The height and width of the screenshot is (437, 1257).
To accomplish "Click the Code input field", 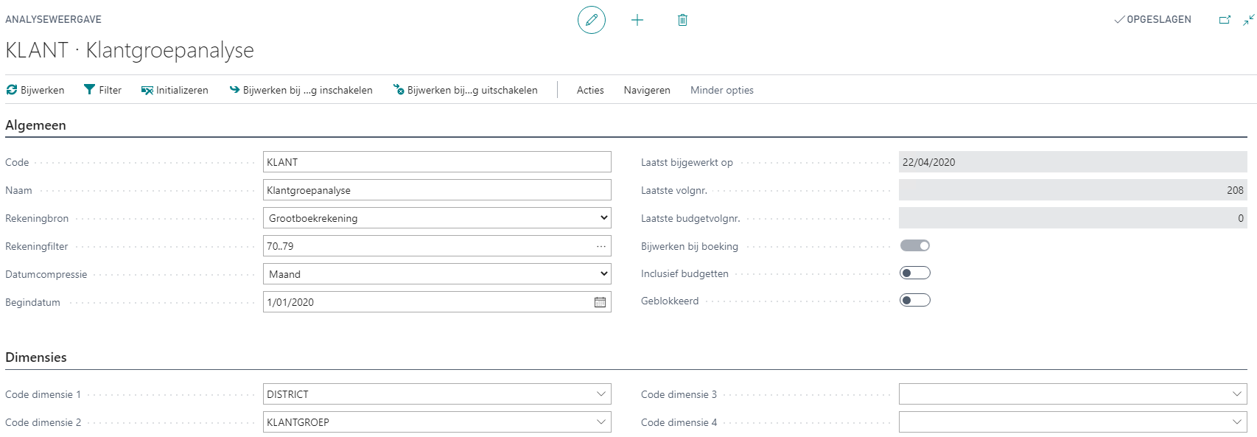I will click(x=437, y=162).
